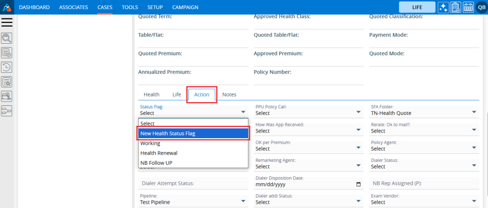
Task: Open the search magnifier icon in sidebar
Action: (7, 38)
